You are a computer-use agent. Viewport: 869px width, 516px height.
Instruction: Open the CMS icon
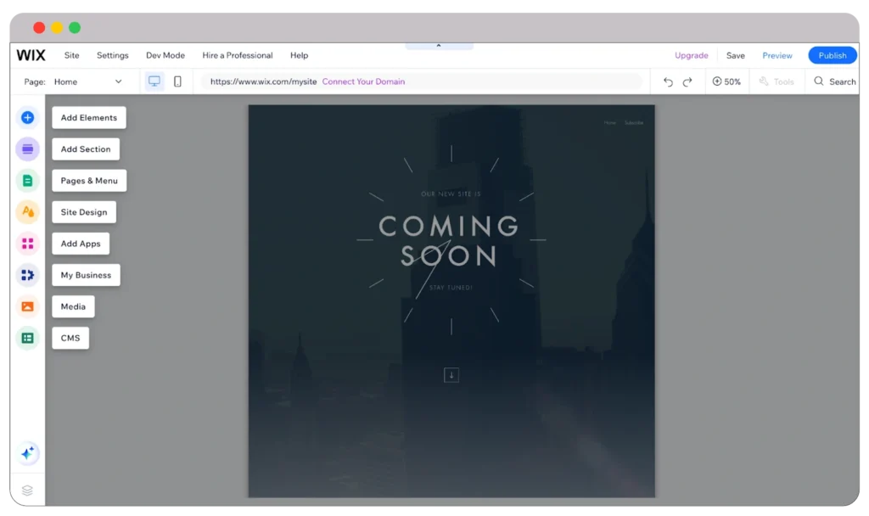pos(28,338)
